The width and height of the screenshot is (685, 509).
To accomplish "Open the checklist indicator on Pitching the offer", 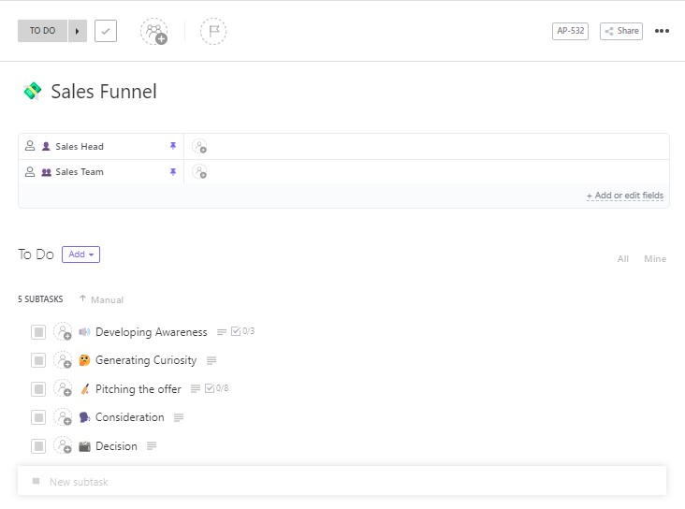I will coord(216,388).
